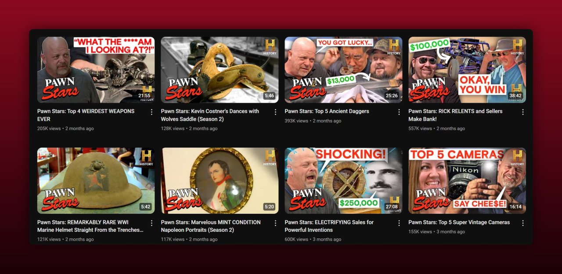Click '121K views • 2 months ago' text

click(65, 239)
